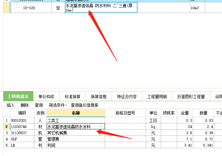This screenshot has width=222, height=156.
Task: Click the 含量 value 7.1
Action: click(x=185, y=139)
